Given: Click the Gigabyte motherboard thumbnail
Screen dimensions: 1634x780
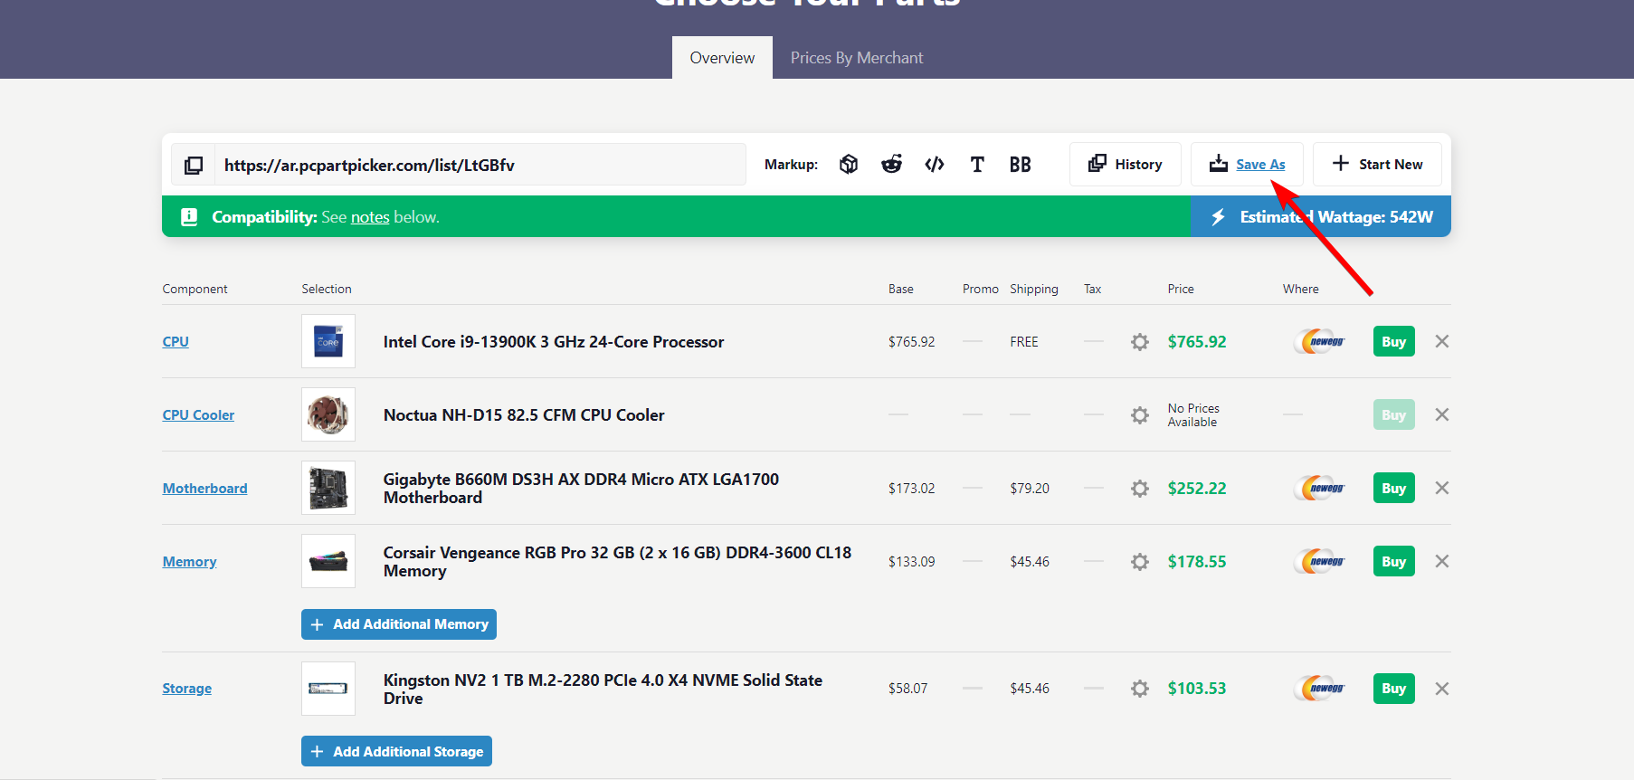Looking at the screenshot, I should 328,488.
